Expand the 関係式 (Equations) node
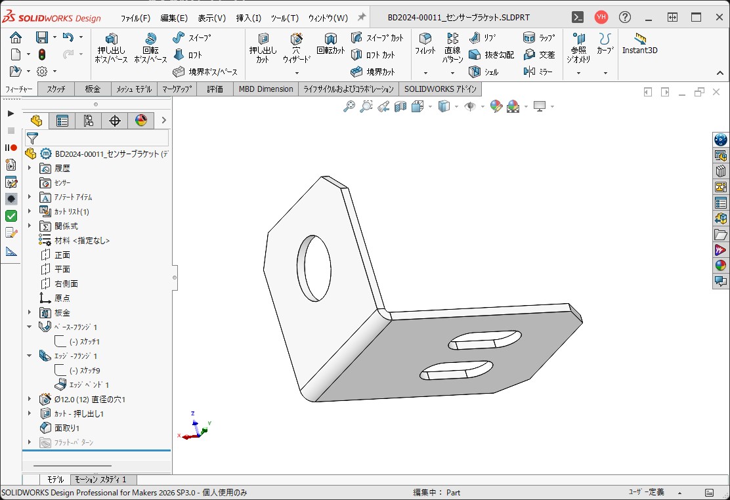730x500 pixels. [x=30, y=226]
